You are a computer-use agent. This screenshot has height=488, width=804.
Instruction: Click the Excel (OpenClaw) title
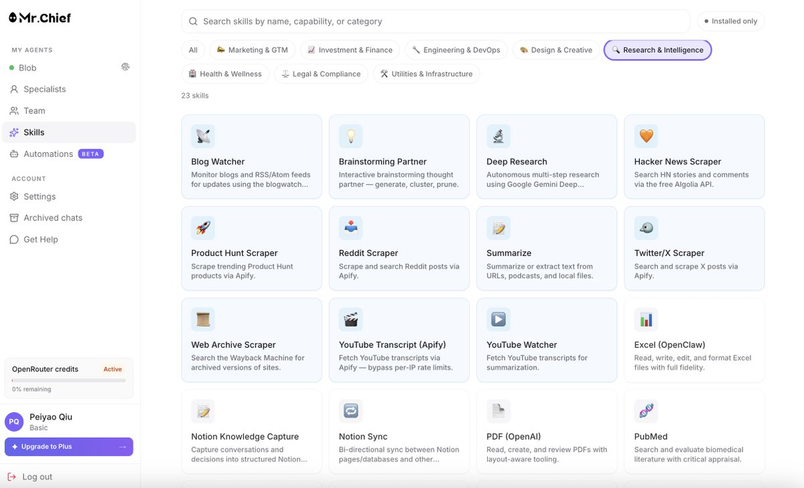click(670, 345)
